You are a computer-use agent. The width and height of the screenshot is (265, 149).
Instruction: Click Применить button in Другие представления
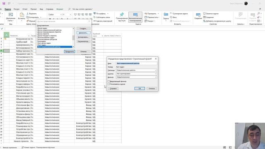click(70, 51)
